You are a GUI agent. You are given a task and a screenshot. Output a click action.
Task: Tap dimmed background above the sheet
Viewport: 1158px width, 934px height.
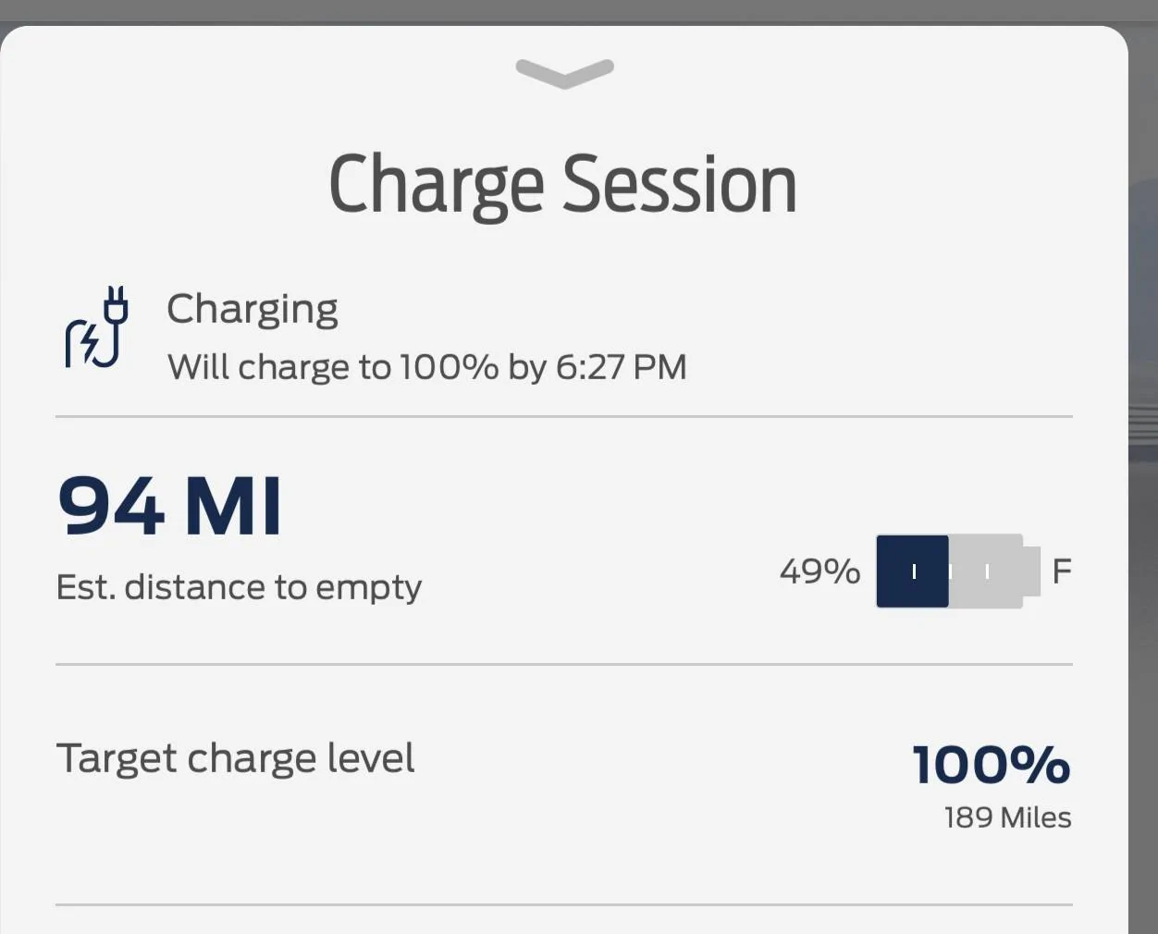coord(579,11)
